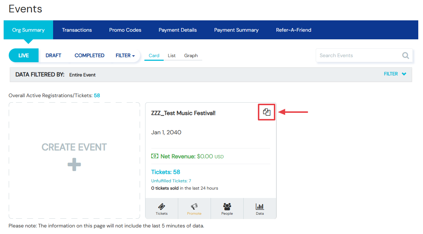423x234 pixels.
Task: Click the copy event icon on ZZZ_Test card
Action: pyautogui.click(x=267, y=112)
